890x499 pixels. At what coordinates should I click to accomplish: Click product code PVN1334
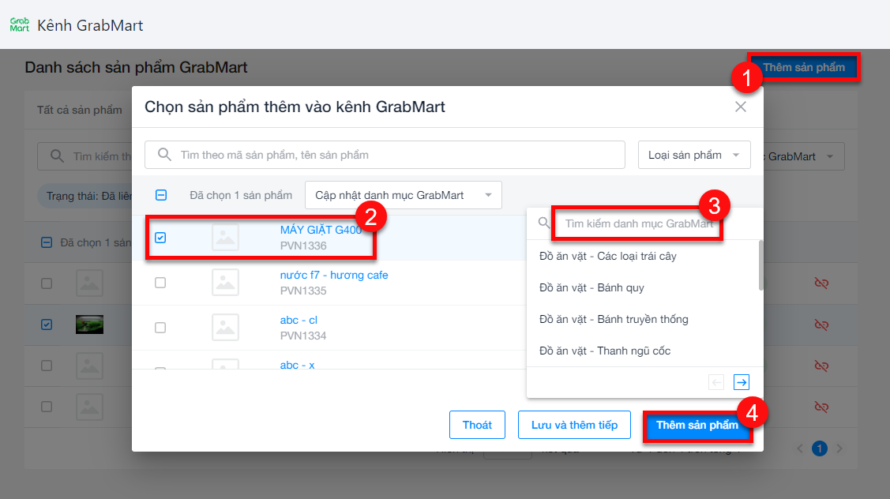pos(303,336)
